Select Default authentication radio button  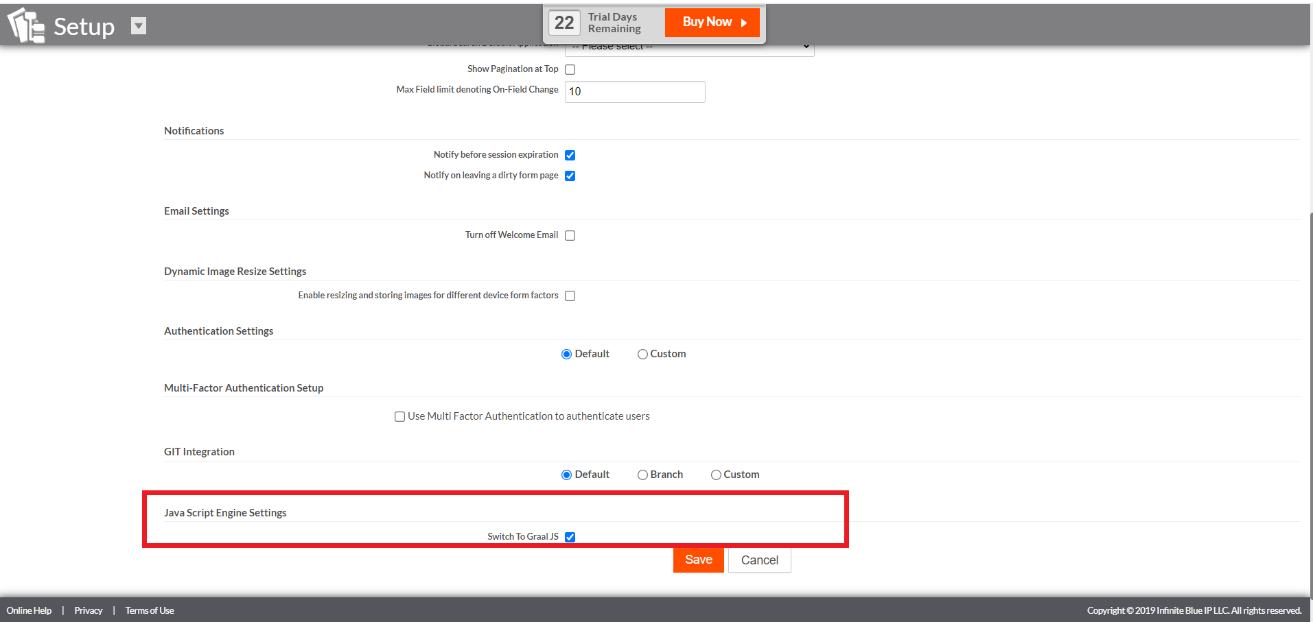(566, 355)
